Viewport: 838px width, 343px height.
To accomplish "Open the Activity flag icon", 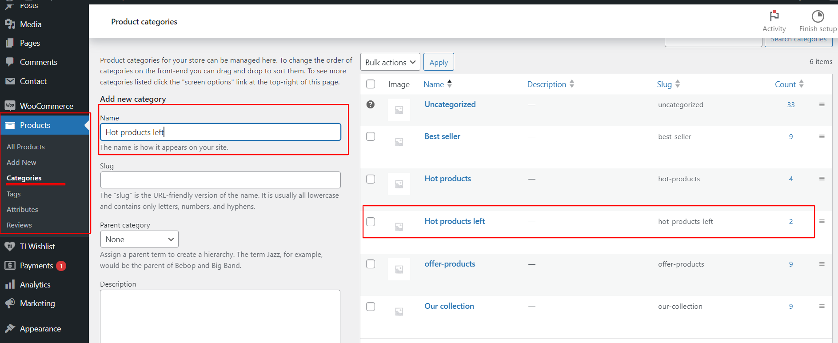I will click(x=774, y=16).
